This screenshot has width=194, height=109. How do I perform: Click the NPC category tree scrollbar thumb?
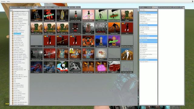click(28, 48)
